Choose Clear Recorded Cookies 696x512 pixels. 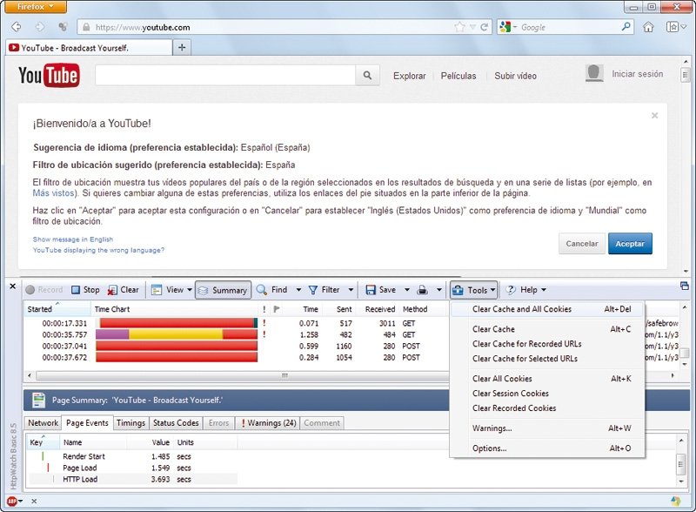tap(547, 408)
